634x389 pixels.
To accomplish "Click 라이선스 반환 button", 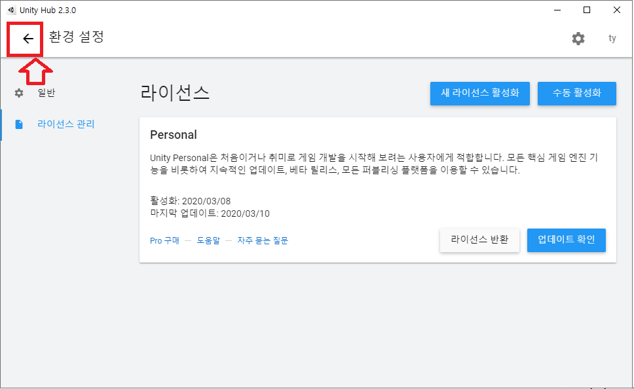I will pyautogui.click(x=479, y=240).
